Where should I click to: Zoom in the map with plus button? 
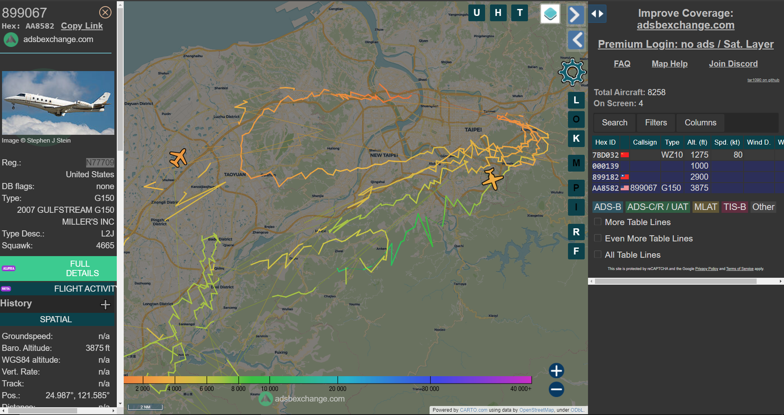(x=556, y=371)
